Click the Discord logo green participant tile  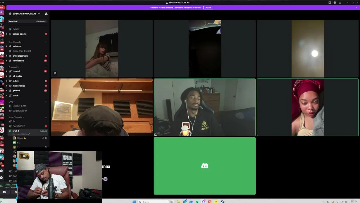(205, 166)
